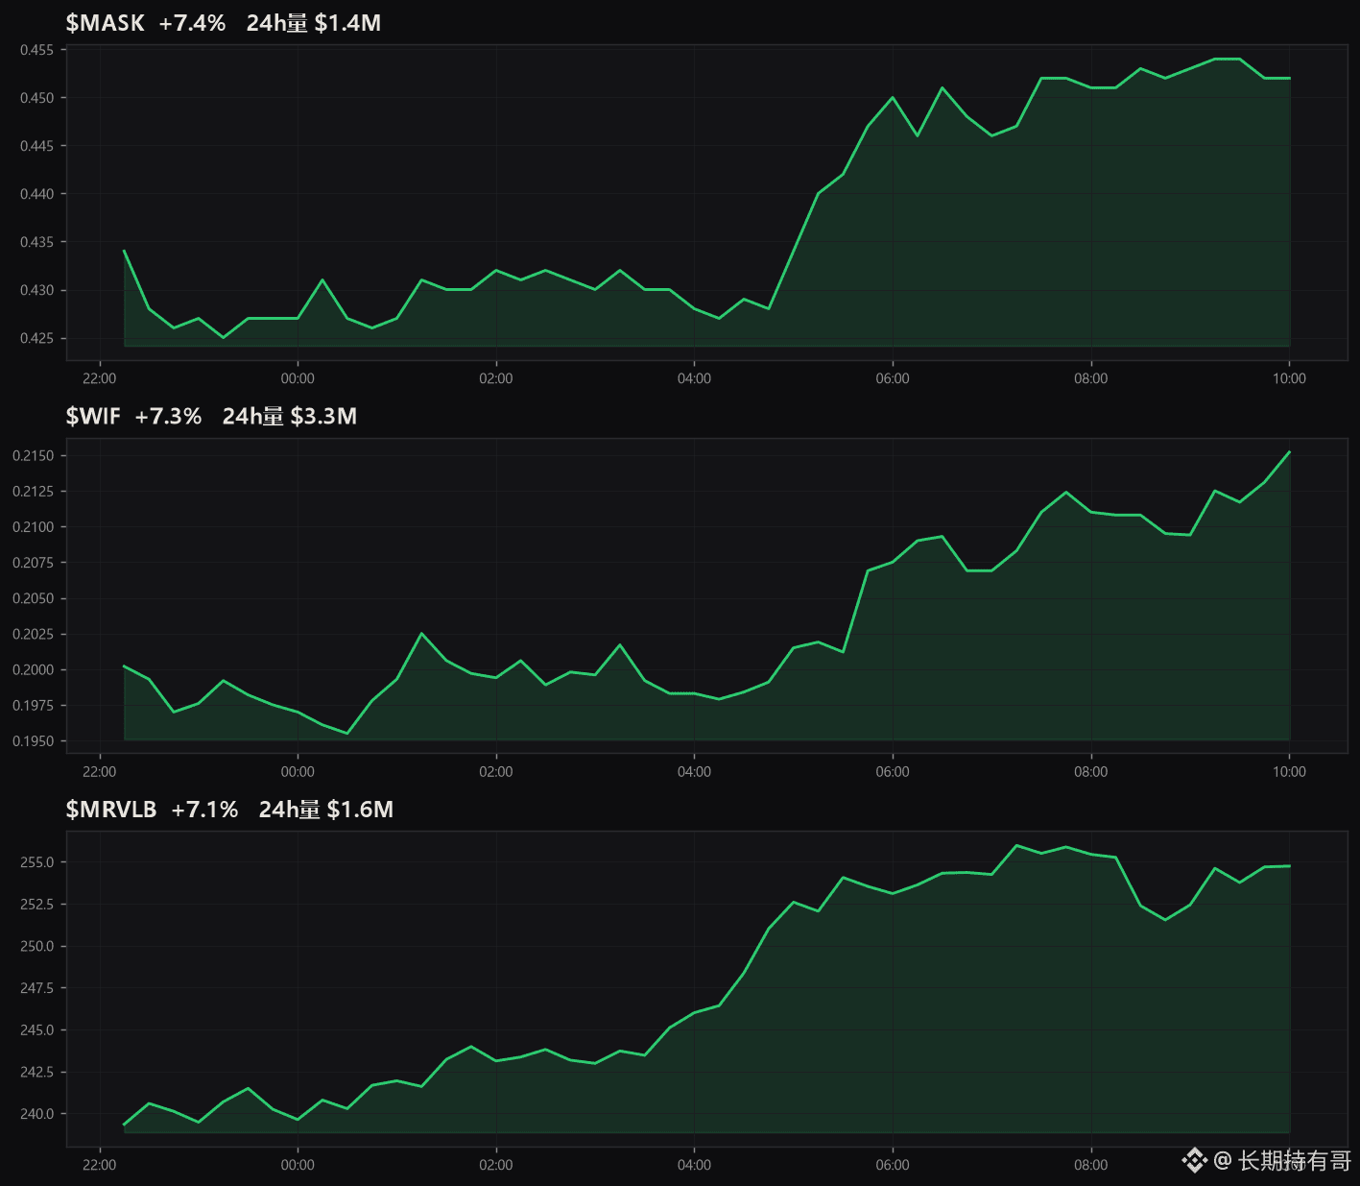1360x1186 pixels.
Task: Click 00:00 on the WIF chart time axis
Action: (298, 772)
